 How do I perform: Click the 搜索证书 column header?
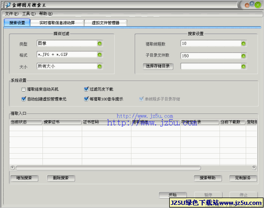click(62, 122)
